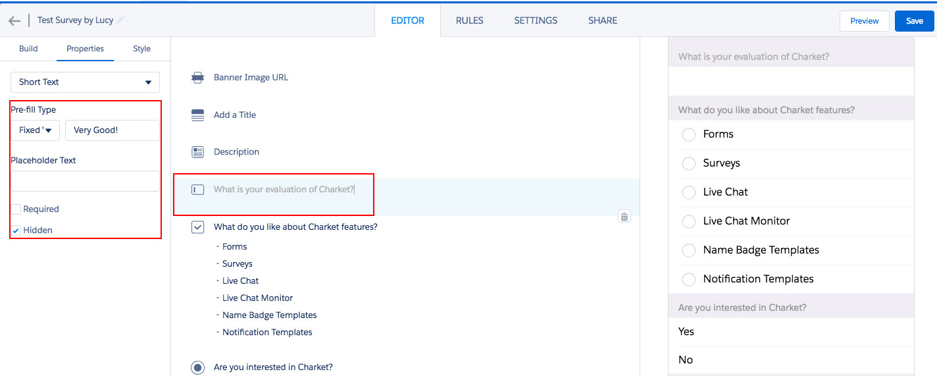Click the back arrow icon
Viewport: 937px width, 376px height.
14,20
